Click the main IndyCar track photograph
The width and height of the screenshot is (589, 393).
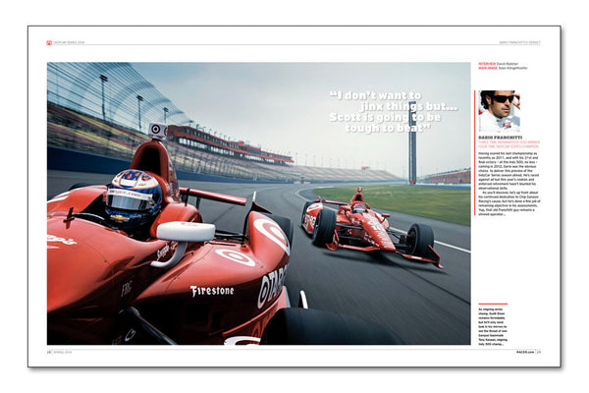(258, 203)
